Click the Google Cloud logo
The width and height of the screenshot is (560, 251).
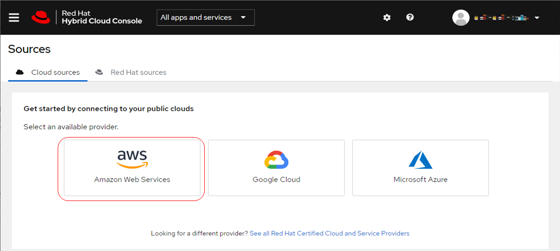click(x=276, y=160)
